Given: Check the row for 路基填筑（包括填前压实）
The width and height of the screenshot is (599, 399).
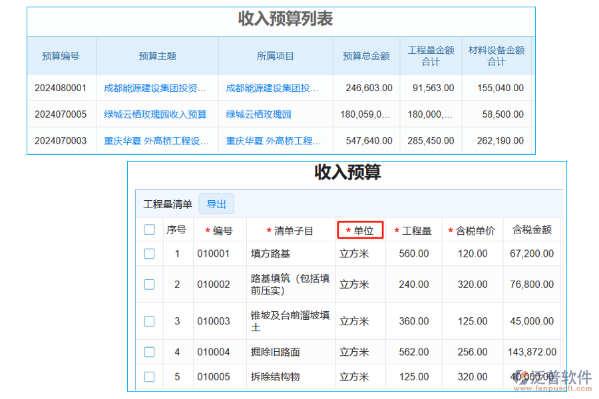Looking at the screenshot, I should click(x=149, y=284).
